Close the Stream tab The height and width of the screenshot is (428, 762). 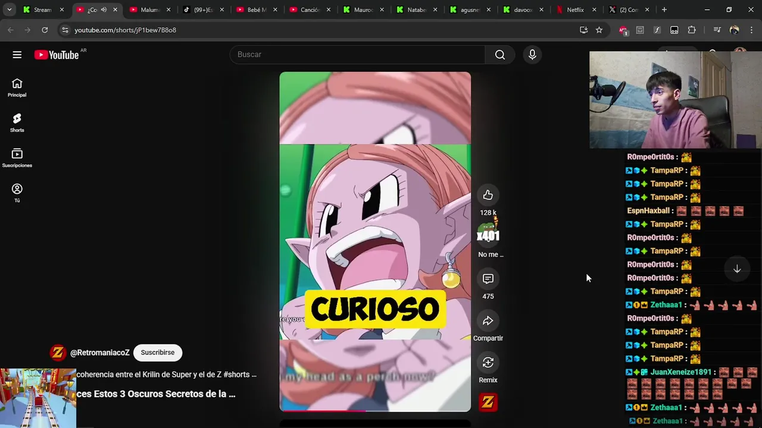click(x=61, y=10)
